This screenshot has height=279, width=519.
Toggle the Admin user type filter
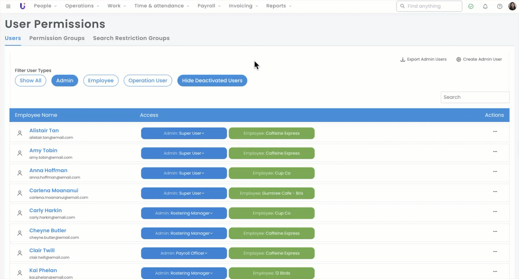coord(65,81)
